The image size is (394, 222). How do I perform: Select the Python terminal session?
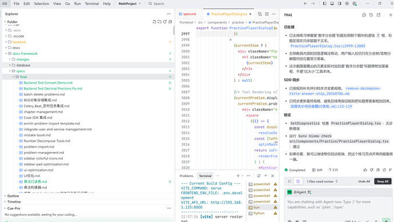[263, 213]
